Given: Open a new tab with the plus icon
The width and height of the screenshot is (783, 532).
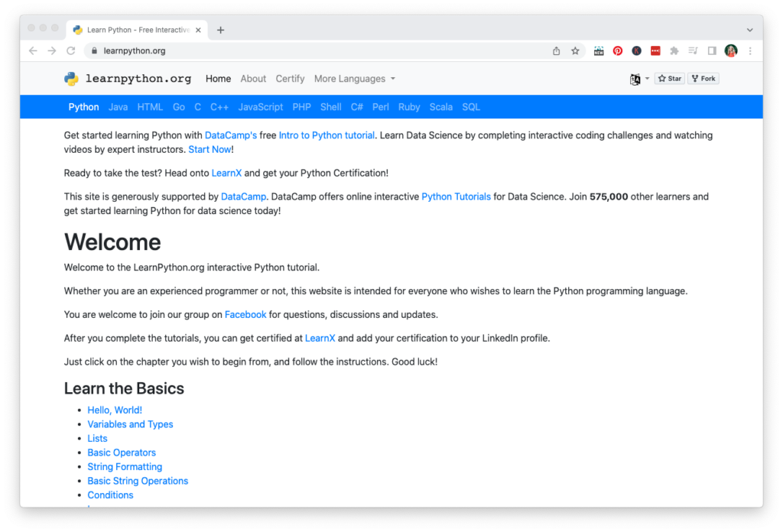Looking at the screenshot, I should coord(221,30).
